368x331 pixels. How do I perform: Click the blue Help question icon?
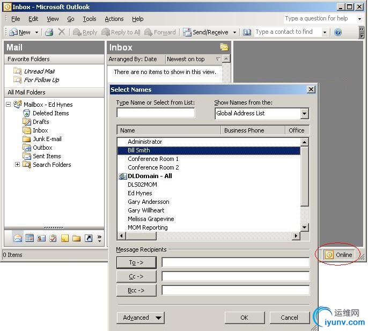coord(338,32)
